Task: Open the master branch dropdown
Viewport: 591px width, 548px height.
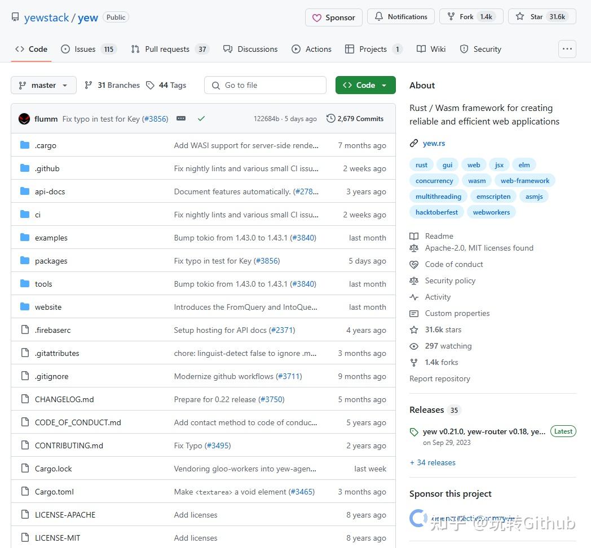Action: tap(43, 85)
